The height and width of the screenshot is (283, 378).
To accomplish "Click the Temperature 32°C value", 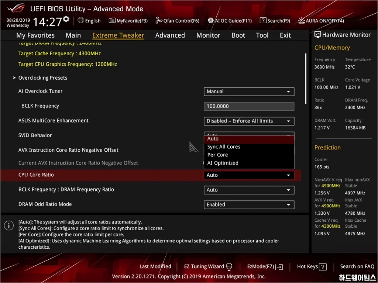I will [x=350, y=67].
